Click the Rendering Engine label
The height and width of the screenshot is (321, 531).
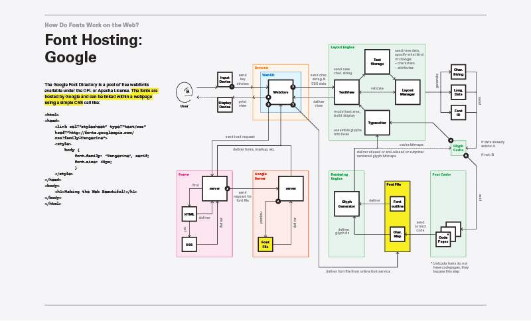[x=339, y=176]
